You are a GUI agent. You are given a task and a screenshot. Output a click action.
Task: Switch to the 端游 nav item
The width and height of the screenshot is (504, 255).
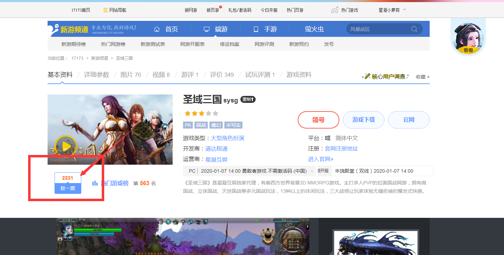(221, 29)
